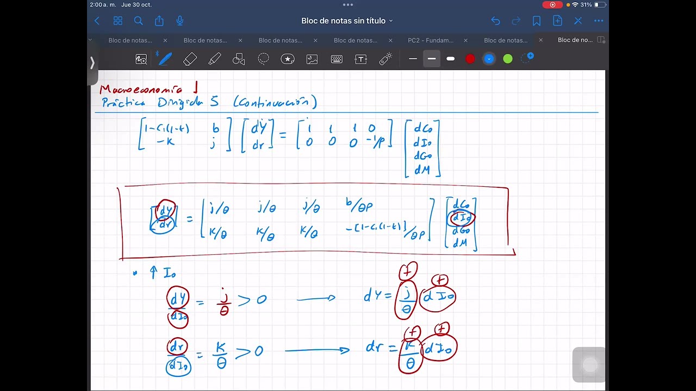The width and height of the screenshot is (696, 391).
Task: Open the search magnifier in top bar
Action: pyautogui.click(x=138, y=21)
